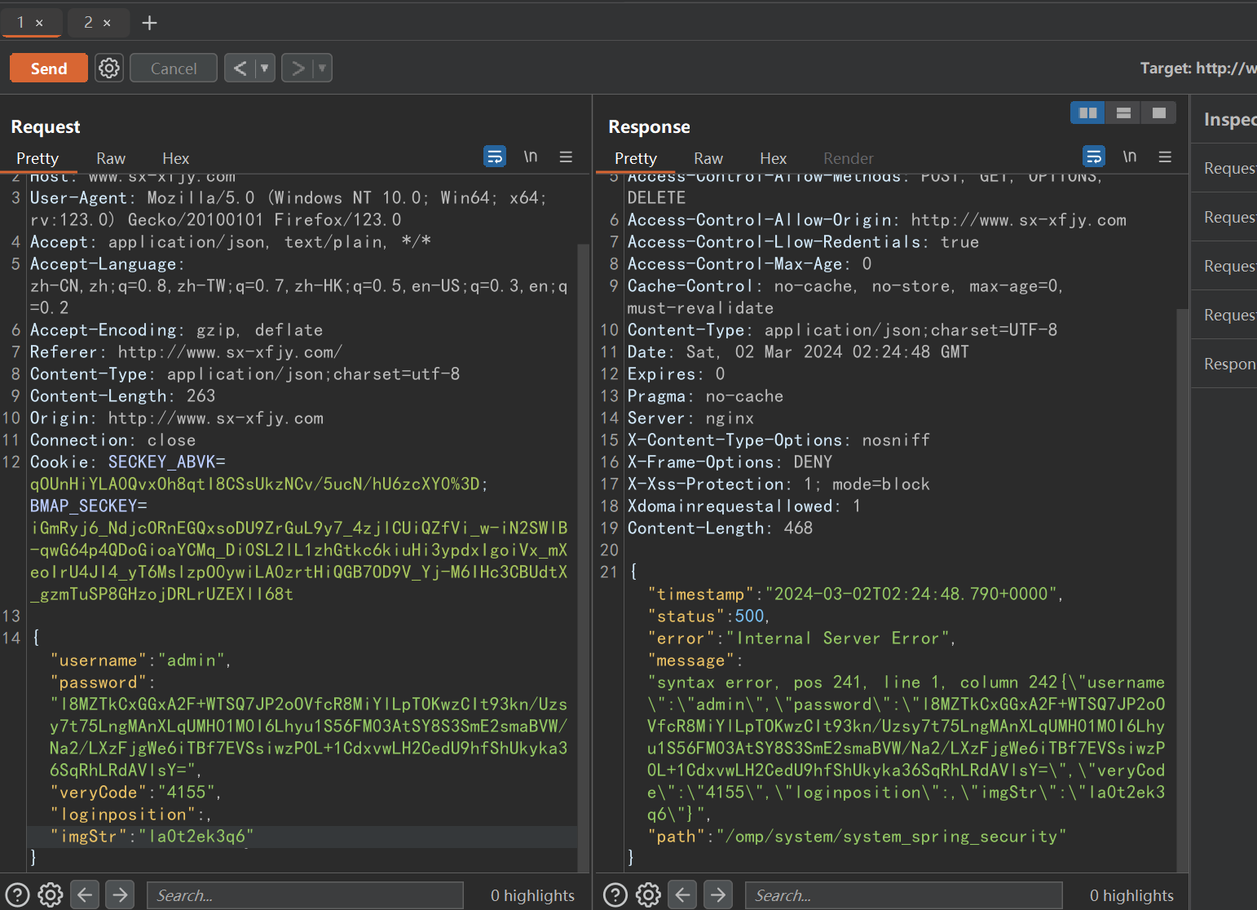
Task: Click the Connection: close header
Action: coord(112,440)
